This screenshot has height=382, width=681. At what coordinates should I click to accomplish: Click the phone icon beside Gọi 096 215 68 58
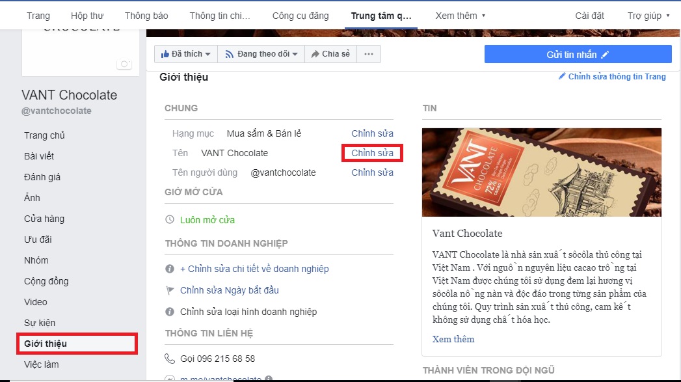click(x=170, y=359)
